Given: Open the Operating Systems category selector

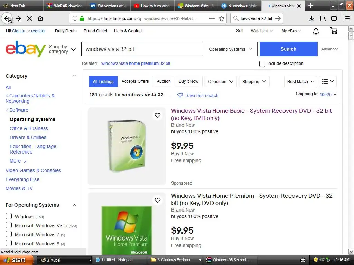Looking at the screenshot, I should click(230, 49).
